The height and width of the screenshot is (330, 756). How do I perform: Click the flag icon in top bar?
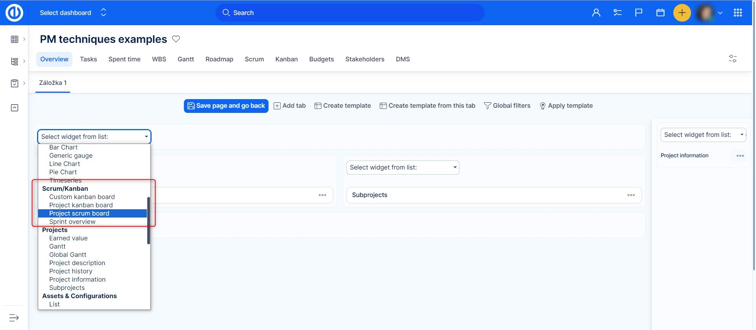639,13
